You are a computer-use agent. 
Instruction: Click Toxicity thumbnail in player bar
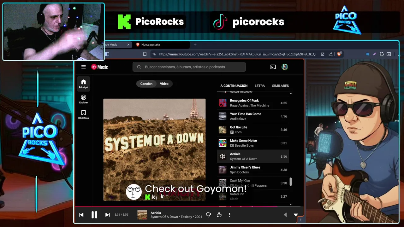[x=142, y=215]
